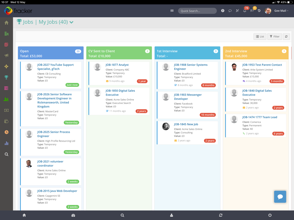Open JOB-2015 Java Web Developer
Image resolution: width=294 pixels, height=220 pixels.
pos(57,191)
